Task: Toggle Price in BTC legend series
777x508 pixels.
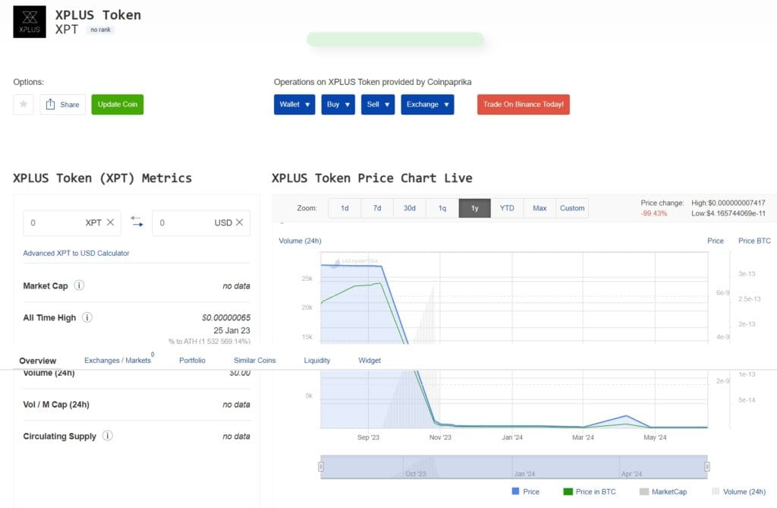Action: pos(590,491)
